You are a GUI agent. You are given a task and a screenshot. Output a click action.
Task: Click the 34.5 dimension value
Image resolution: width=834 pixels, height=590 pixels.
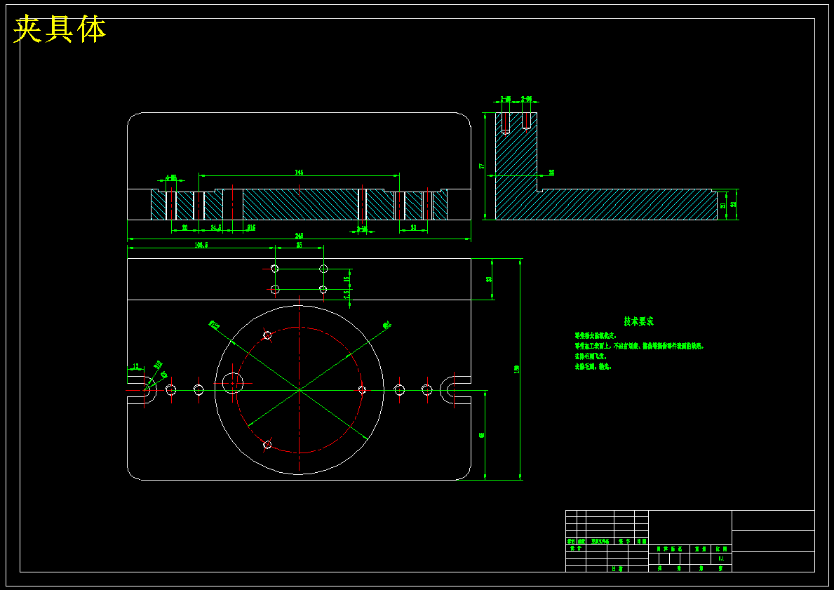[x=216, y=228]
